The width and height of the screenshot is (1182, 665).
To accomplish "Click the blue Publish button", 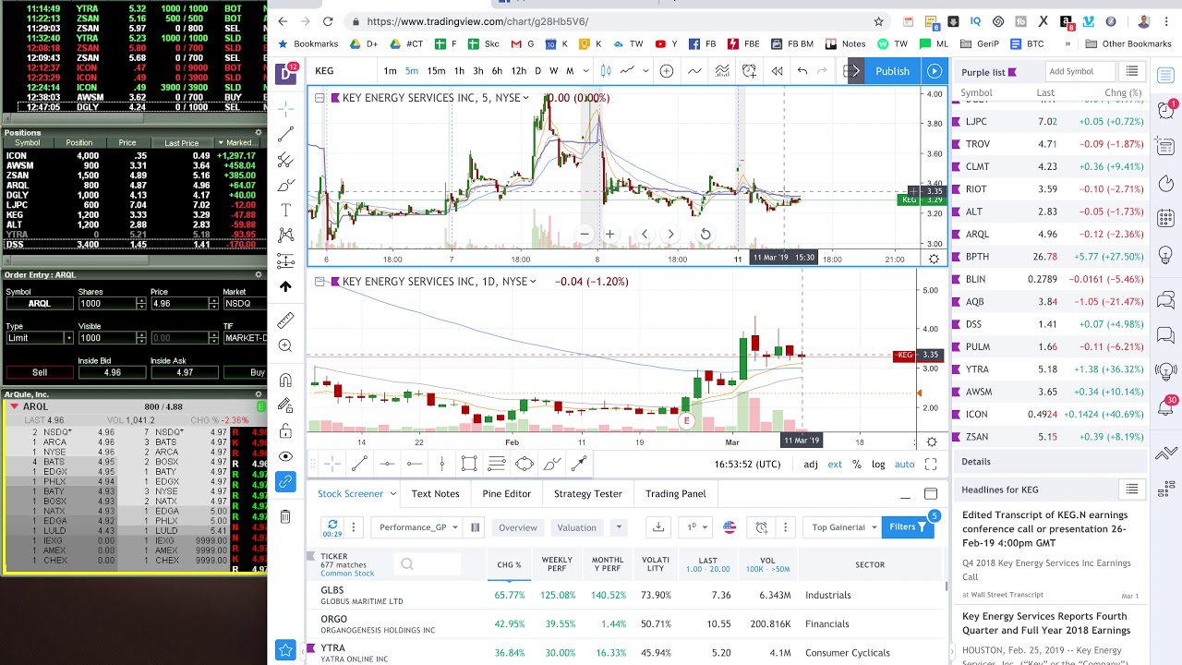I will [892, 71].
